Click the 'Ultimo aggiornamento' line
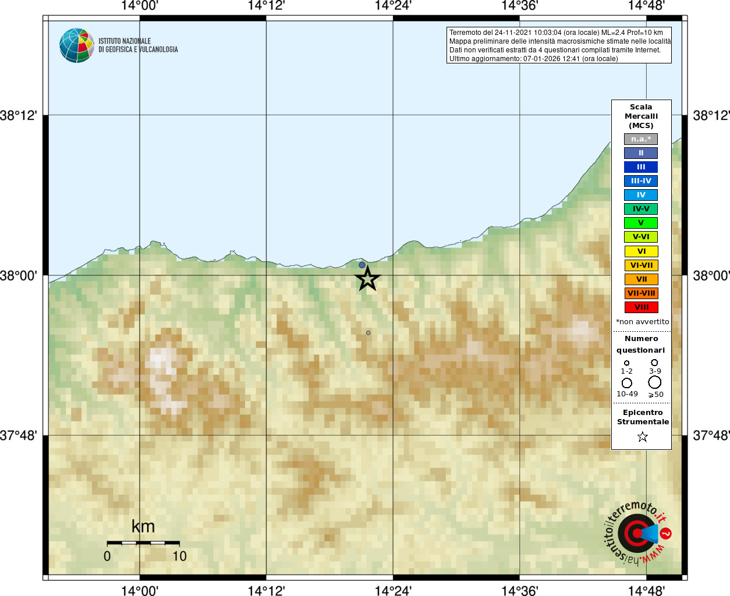The width and height of the screenshot is (730, 596). pyautogui.click(x=533, y=59)
